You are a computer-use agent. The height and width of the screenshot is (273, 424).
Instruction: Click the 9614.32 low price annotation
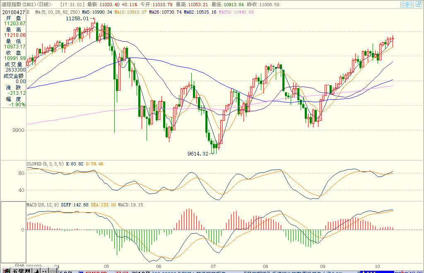[198, 154]
